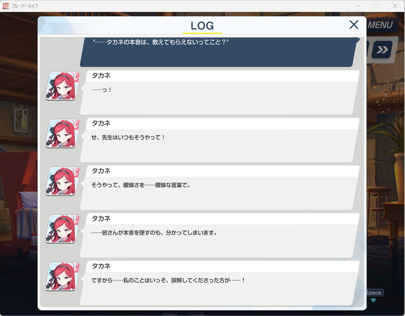Click Takane's portrait beside '先生はいつもそうやって' entry
The image size is (405, 316).
pyautogui.click(x=63, y=134)
